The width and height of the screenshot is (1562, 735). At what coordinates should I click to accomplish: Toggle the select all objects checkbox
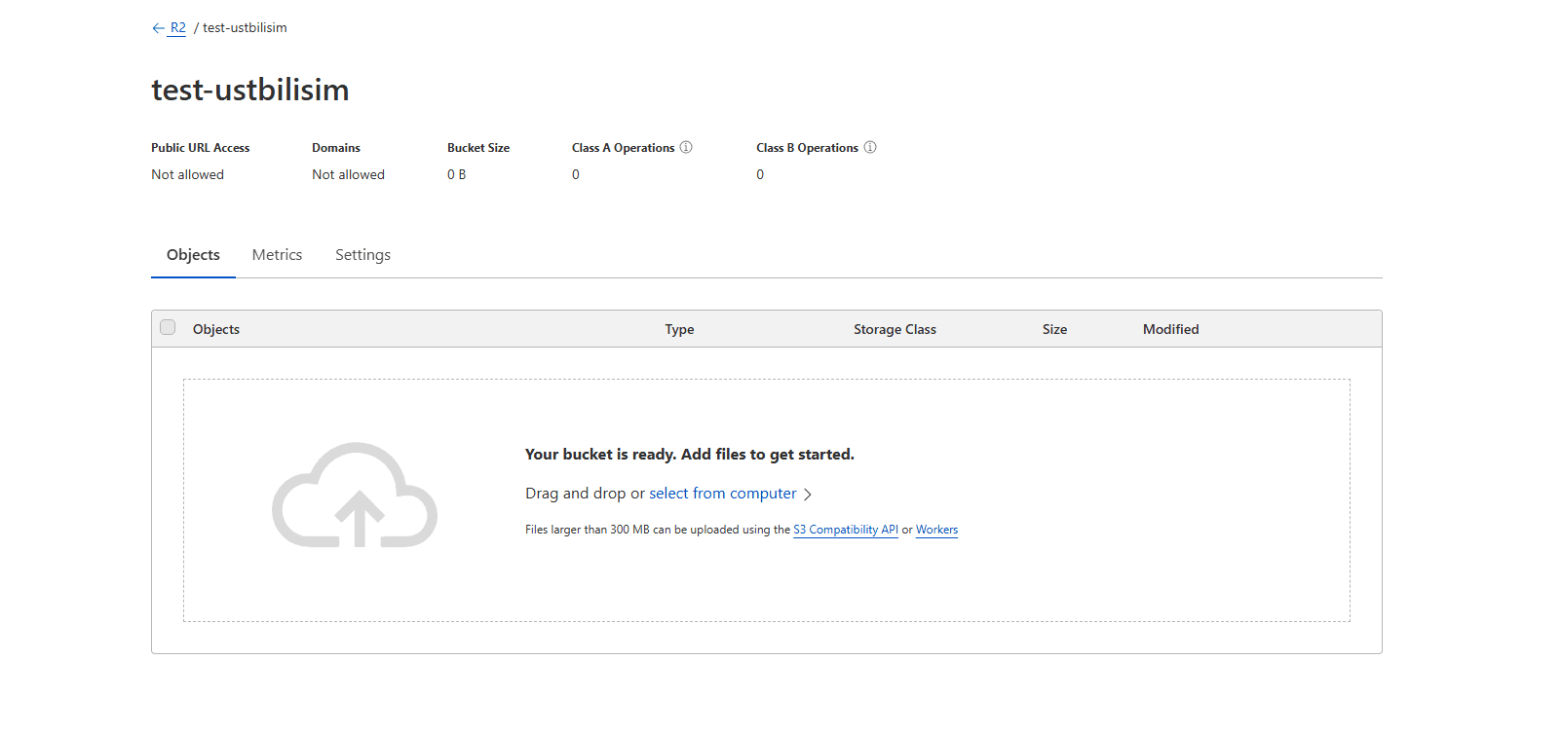(168, 328)
